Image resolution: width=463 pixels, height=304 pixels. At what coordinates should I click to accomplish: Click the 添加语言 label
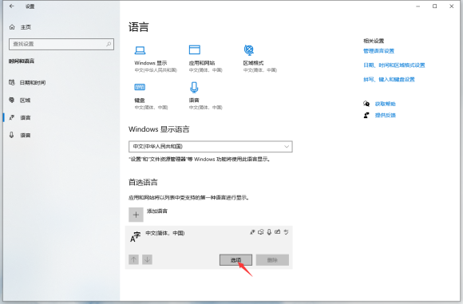click(x=157, y=211)
